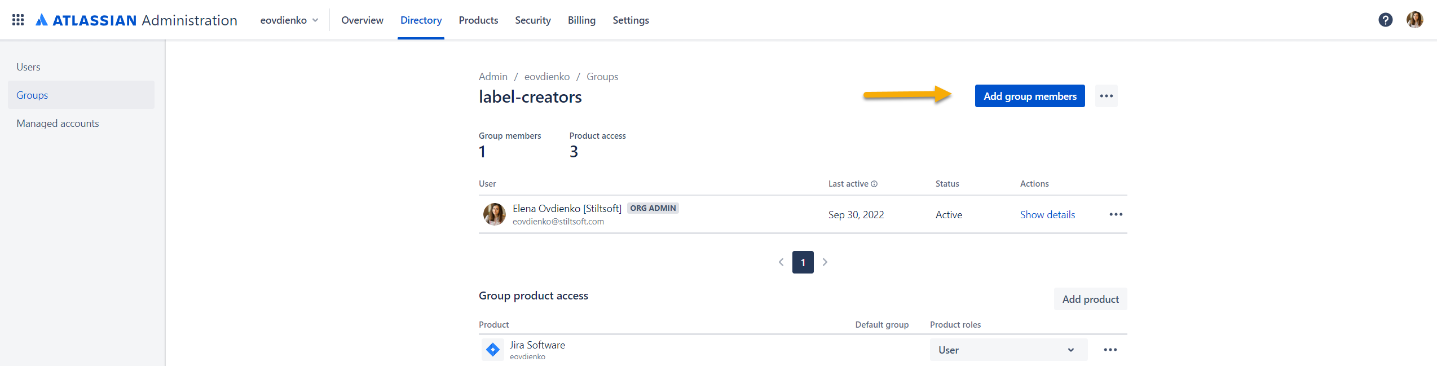Screen dimensions: 1437x366
Task: Expand the eovdienko organization dropdown
Action: (x=289, y=20)
